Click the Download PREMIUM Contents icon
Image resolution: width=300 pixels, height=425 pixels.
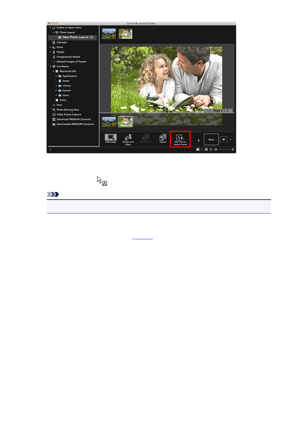coord(54,119)
